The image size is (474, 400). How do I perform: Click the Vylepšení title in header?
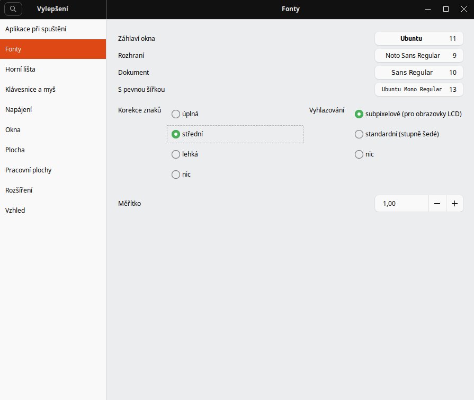(x=52, y=9)
